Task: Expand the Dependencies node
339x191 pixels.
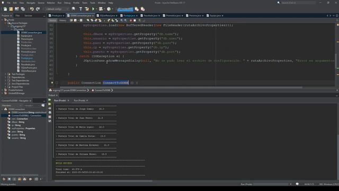Action: pyautogui.click(x=5, y=77)
